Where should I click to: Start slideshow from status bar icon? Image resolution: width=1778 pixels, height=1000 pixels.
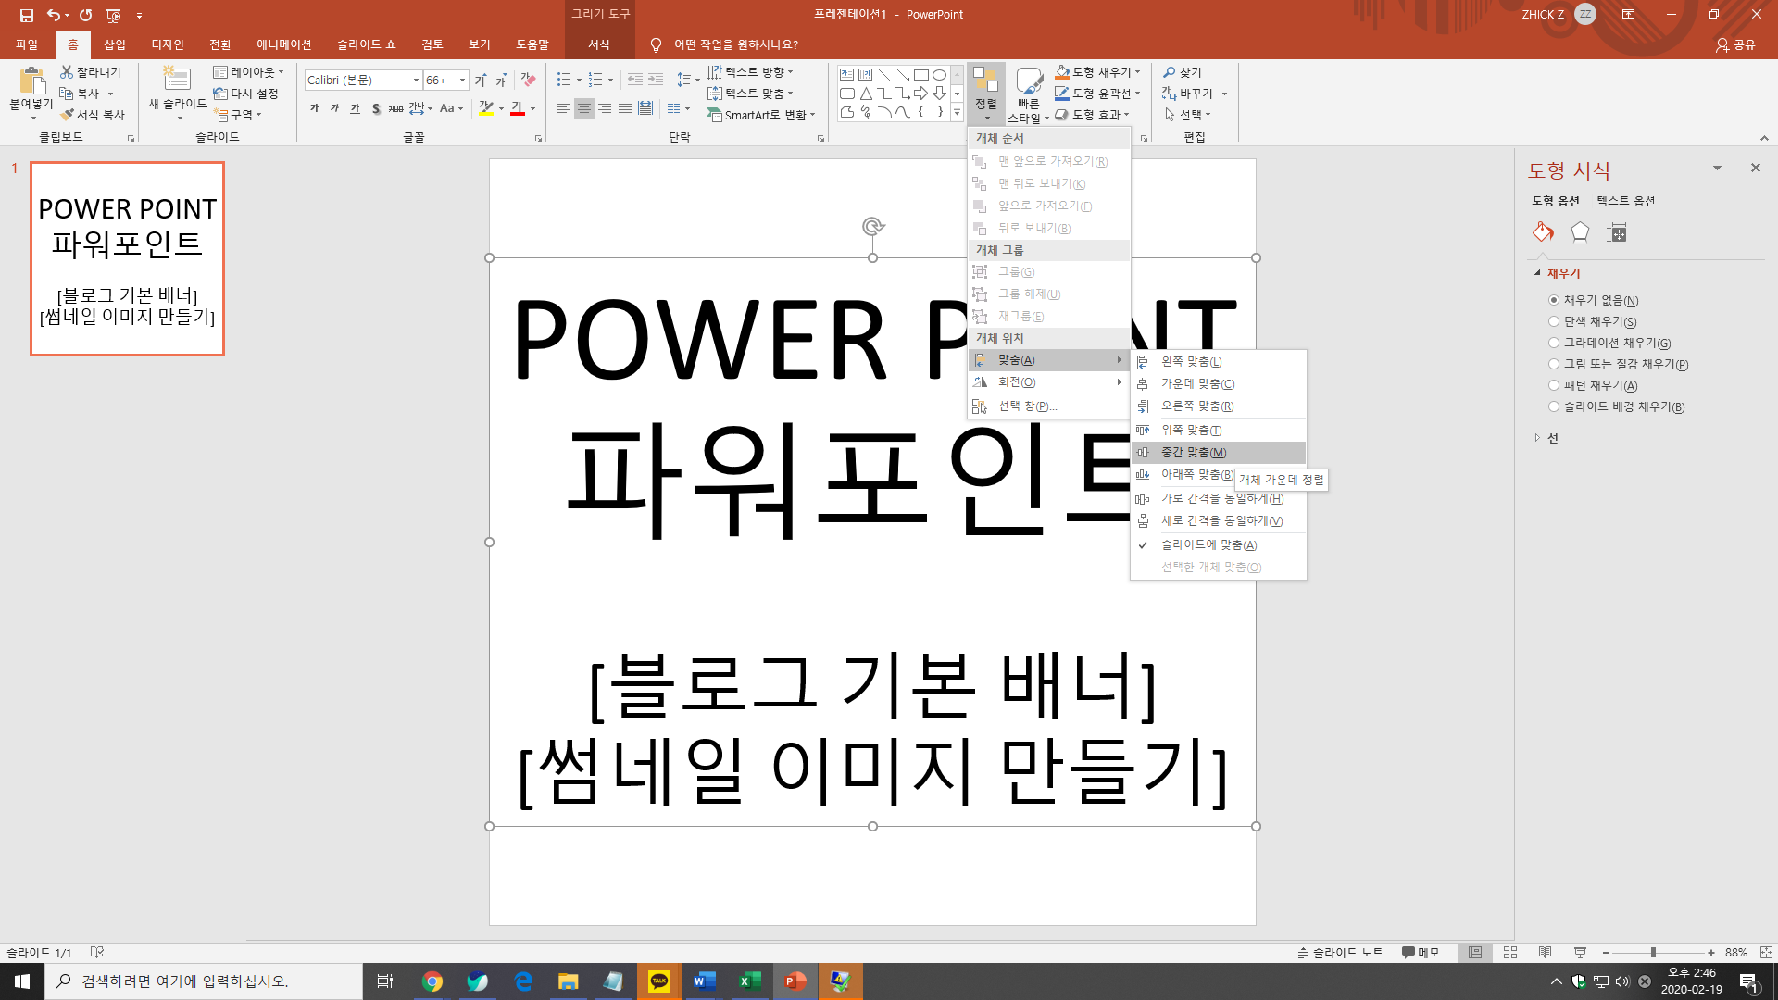click(1580, 952)
